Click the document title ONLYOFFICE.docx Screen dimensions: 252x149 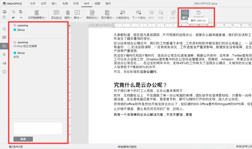(x=205, y=3)
